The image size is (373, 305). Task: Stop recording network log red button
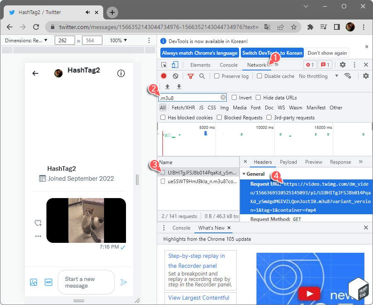(x=164, y=76)
